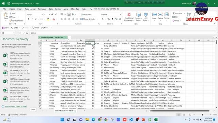This screenshot has height=123, width=218.
Task: Switch to the Page Layout tab
Action: (x=30, y=9)
